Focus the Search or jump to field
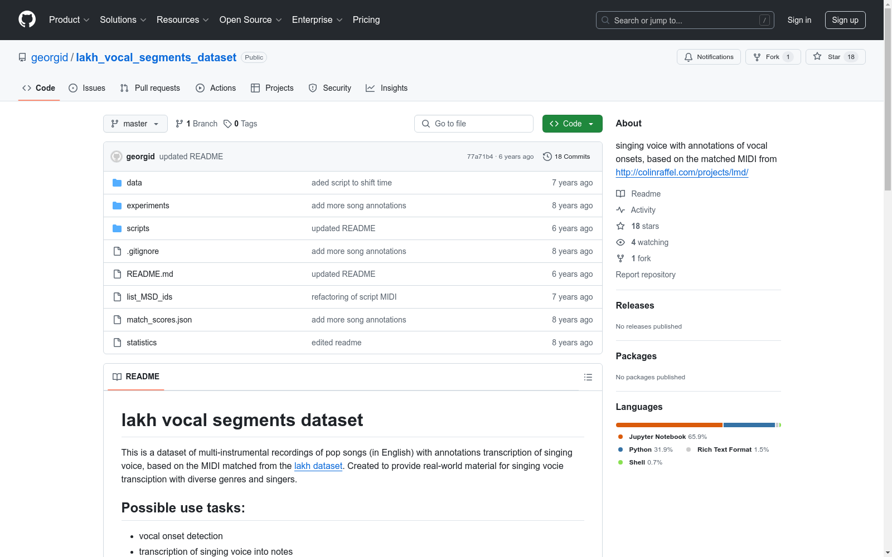Image resolution: width=892 pixels, height=557 pixels. (685, 20)
